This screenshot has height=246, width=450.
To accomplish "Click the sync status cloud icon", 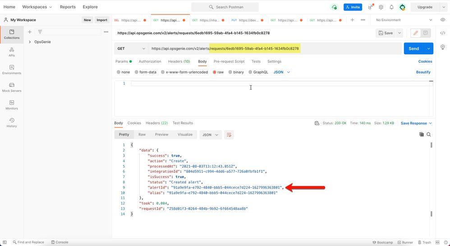I will 334,7.
